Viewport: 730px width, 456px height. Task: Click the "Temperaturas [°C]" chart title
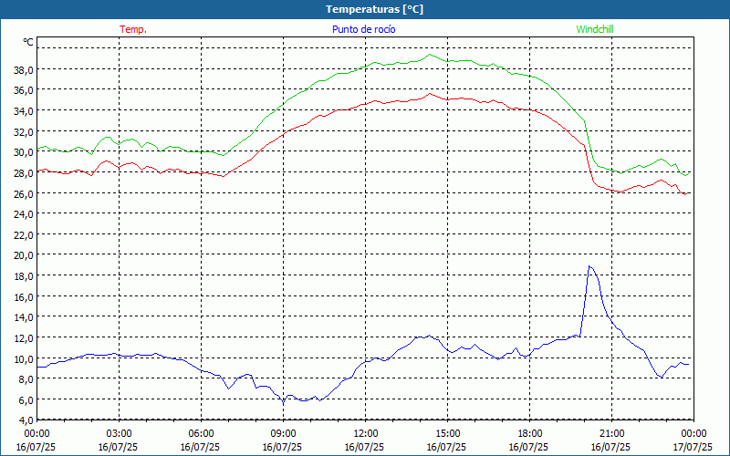click(374, 9)
